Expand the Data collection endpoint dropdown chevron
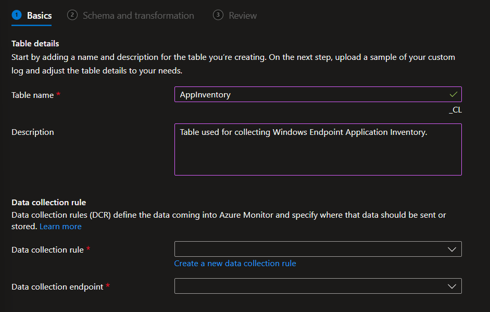Screen dimensions: 490x312 coord(452,286)
